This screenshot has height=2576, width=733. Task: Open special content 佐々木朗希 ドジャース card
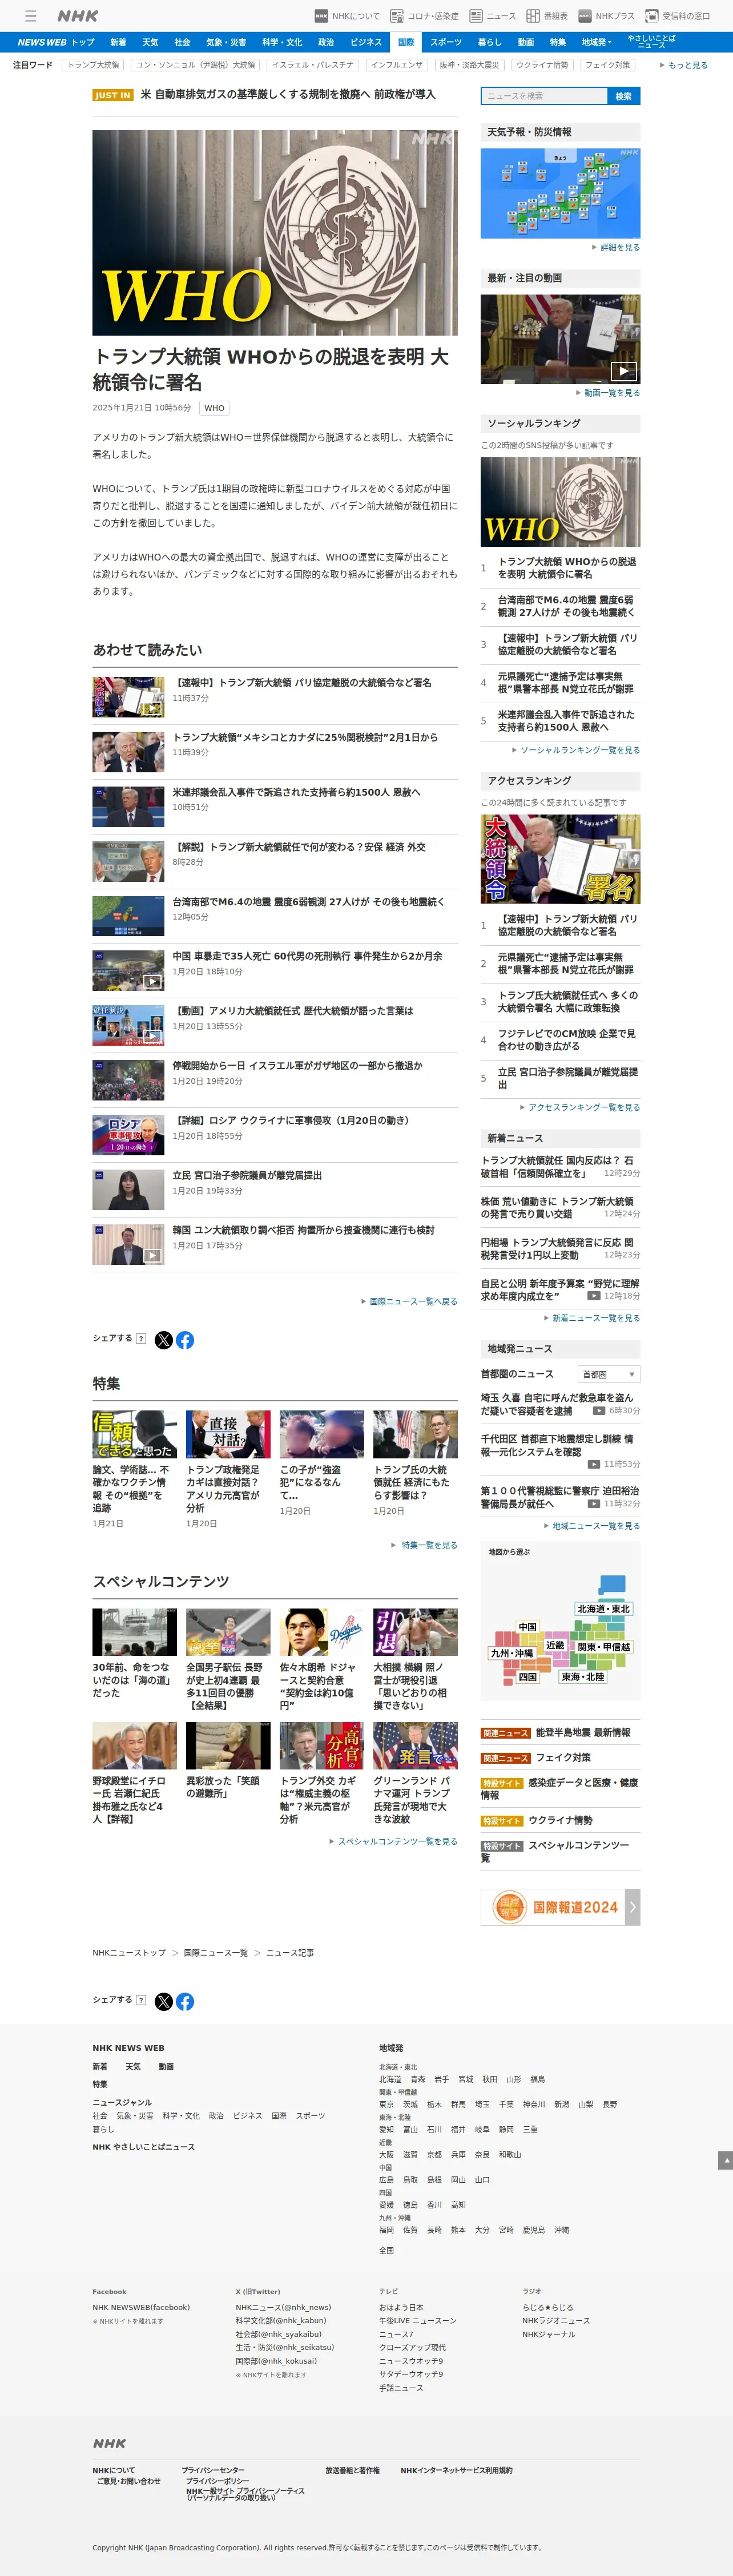[x=322, y=1660]
